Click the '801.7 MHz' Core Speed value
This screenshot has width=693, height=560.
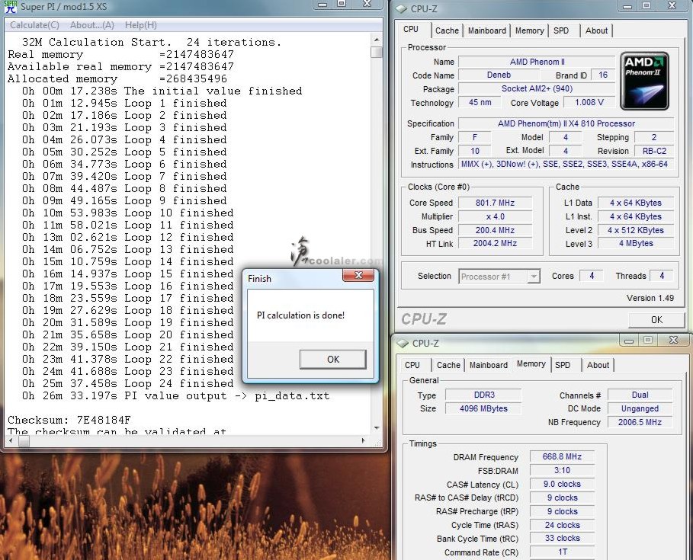[495, 203]
